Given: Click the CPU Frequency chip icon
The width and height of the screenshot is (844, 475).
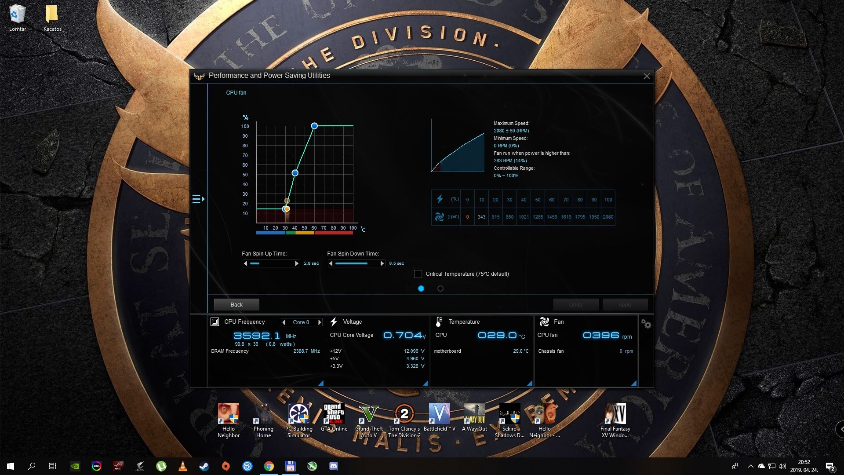Looking at the screenshot, I should point(215,322).
